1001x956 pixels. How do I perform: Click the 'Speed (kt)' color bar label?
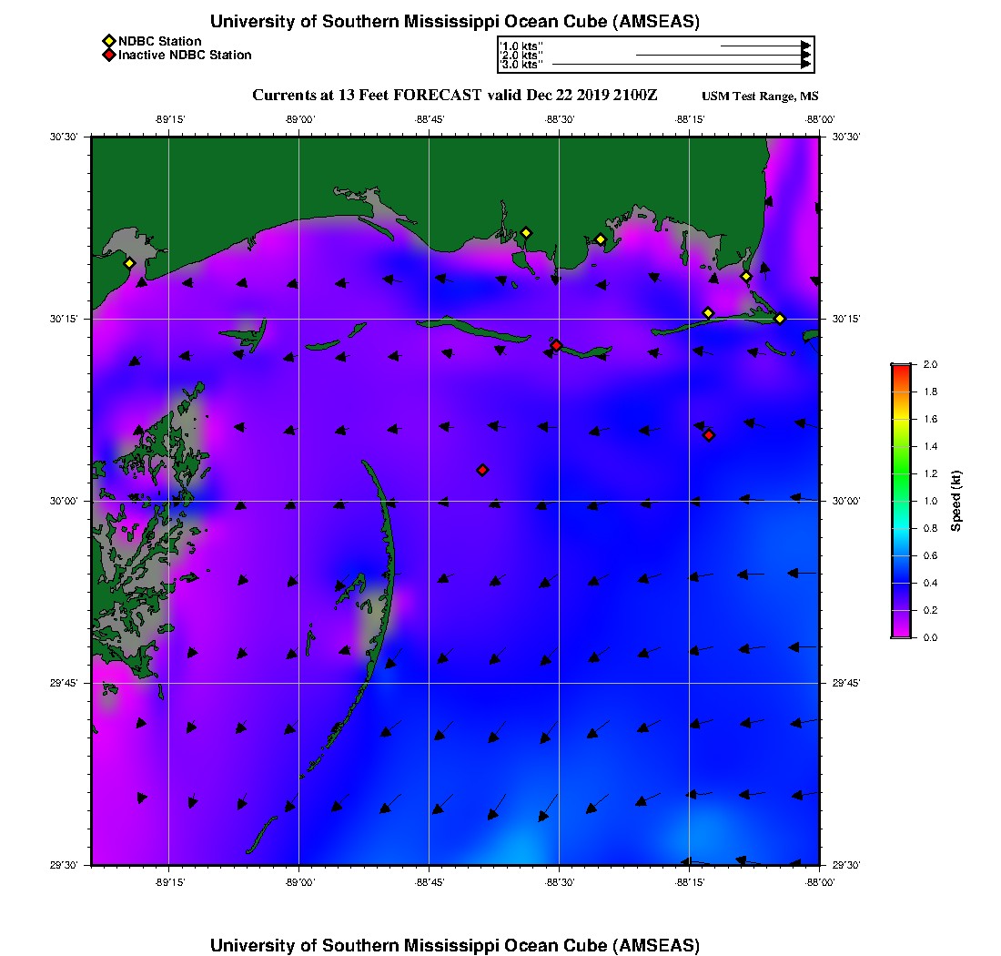(x=956, y=501)
